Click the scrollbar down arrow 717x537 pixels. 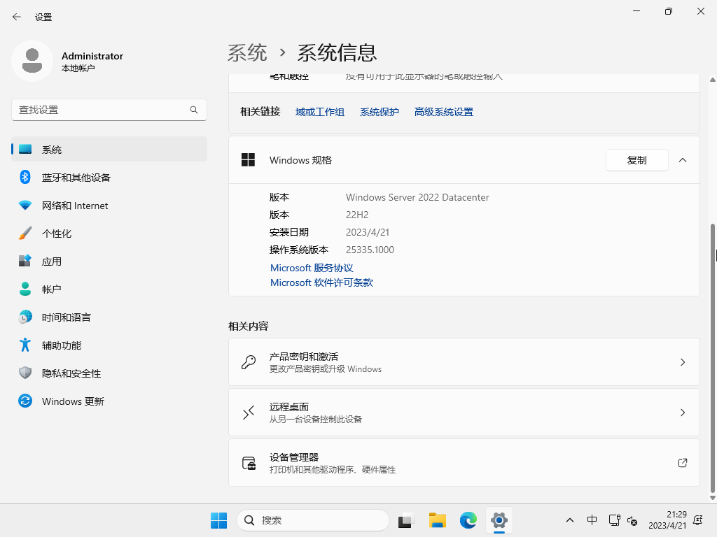[x=712, y=498]
